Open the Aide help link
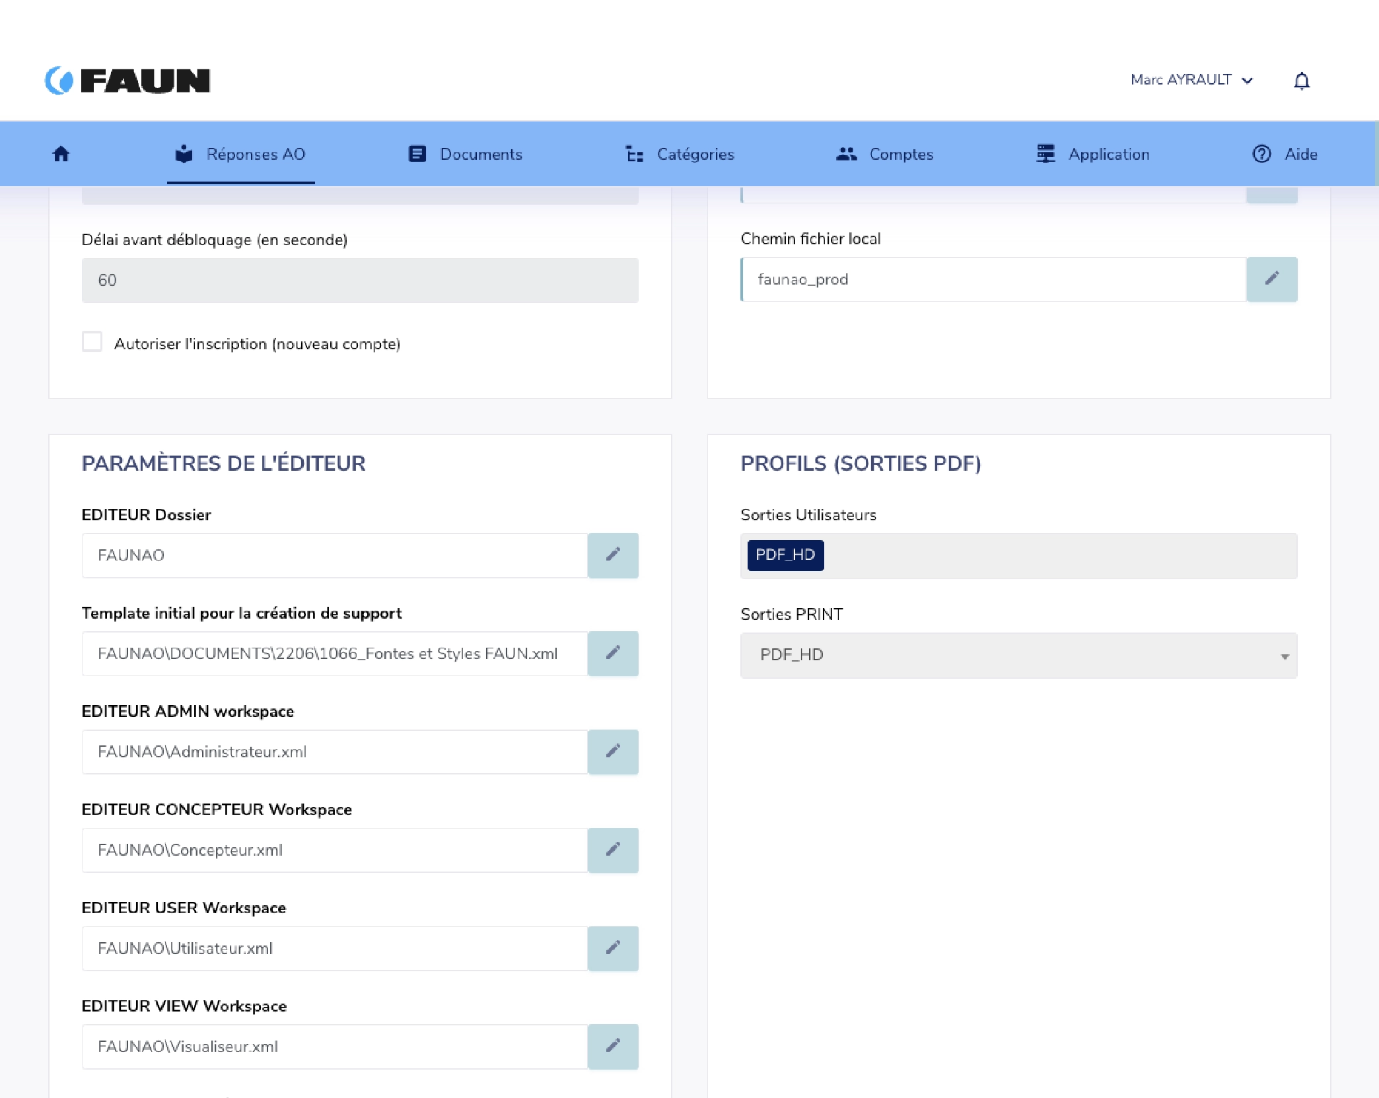 tap(1285, 154)
